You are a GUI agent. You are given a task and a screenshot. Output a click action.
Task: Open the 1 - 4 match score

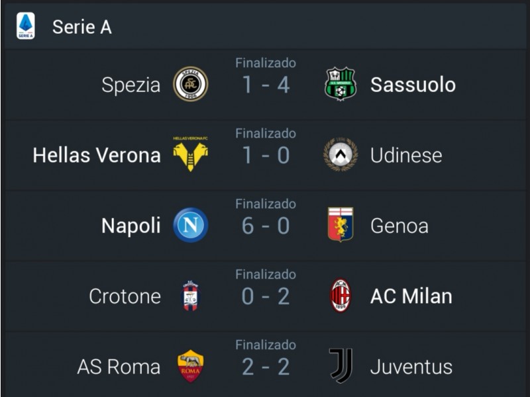tap(266, 85)
